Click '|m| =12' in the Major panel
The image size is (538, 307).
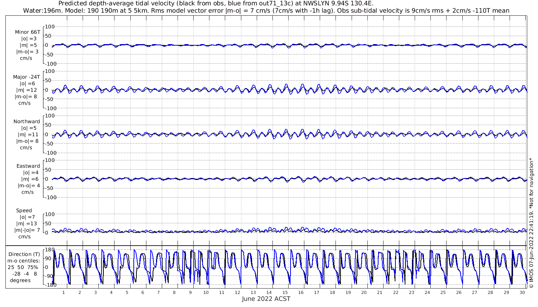[x=27, y=90]
